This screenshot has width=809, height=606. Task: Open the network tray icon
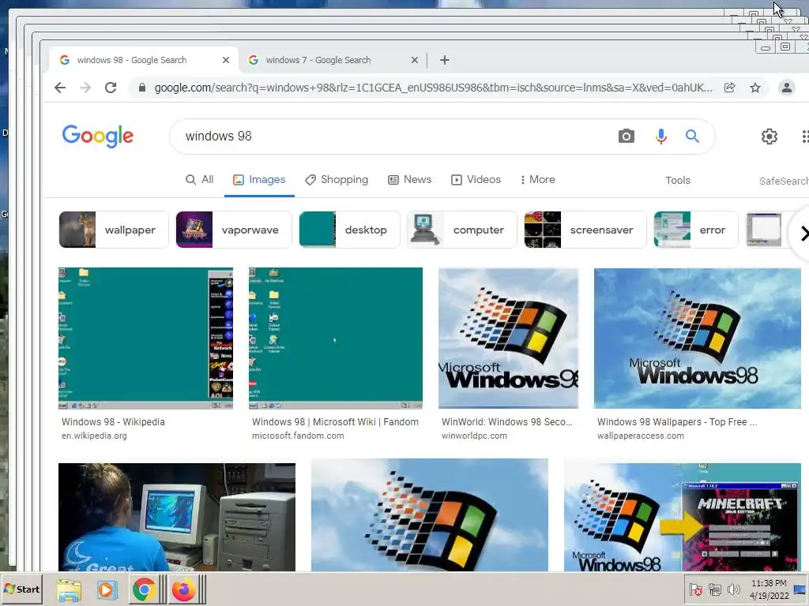pyautogui.click(x=714, y=589)
